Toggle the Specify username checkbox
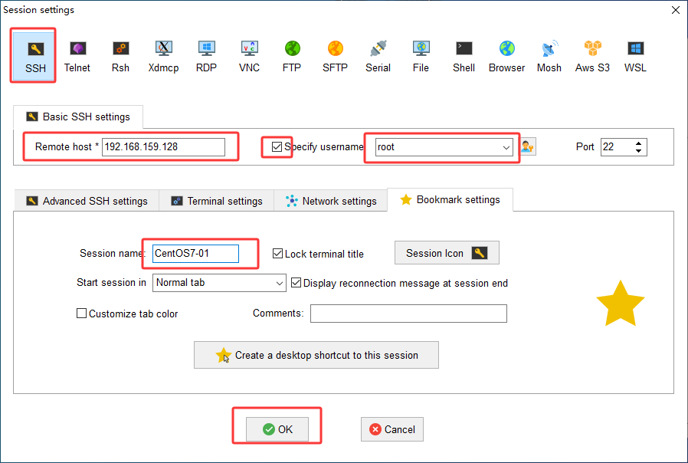This screenshot has width=688, height=463. pyautogui.click(x=277, y=146)
